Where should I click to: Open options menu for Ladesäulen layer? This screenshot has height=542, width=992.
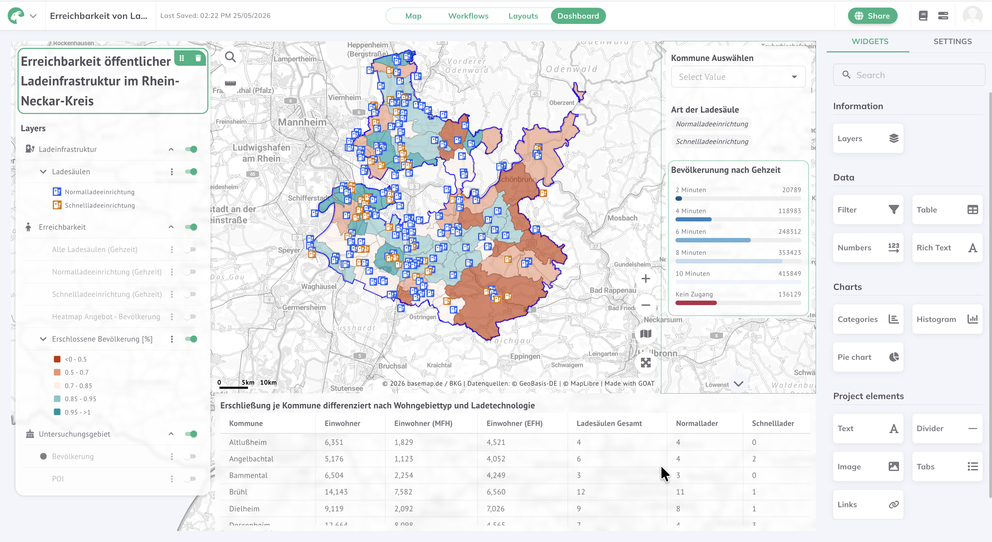(x=172, y=172)
